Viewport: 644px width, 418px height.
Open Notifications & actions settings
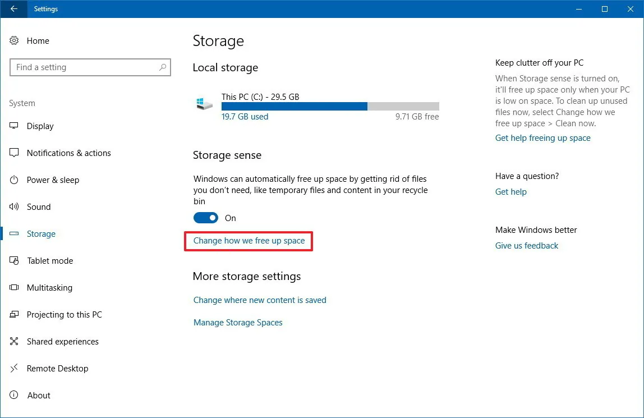(x=68, y=153)
